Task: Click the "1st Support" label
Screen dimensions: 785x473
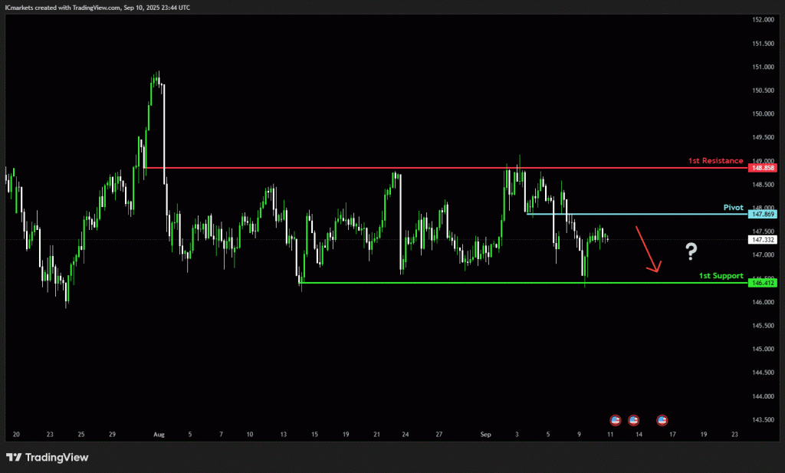Action: pyautogui.click(x=721, y=276)
